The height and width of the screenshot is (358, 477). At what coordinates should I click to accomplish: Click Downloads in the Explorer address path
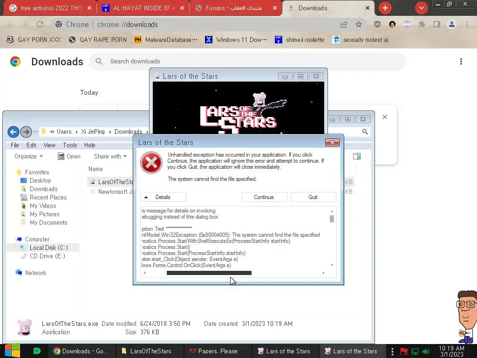click(x=129, y=131)
